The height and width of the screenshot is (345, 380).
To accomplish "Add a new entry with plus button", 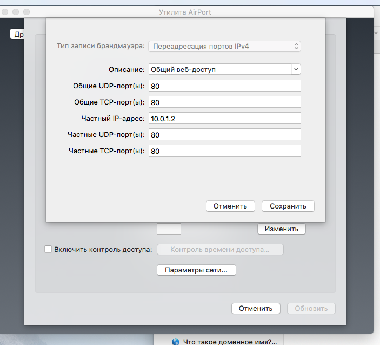I will point(163,229).
